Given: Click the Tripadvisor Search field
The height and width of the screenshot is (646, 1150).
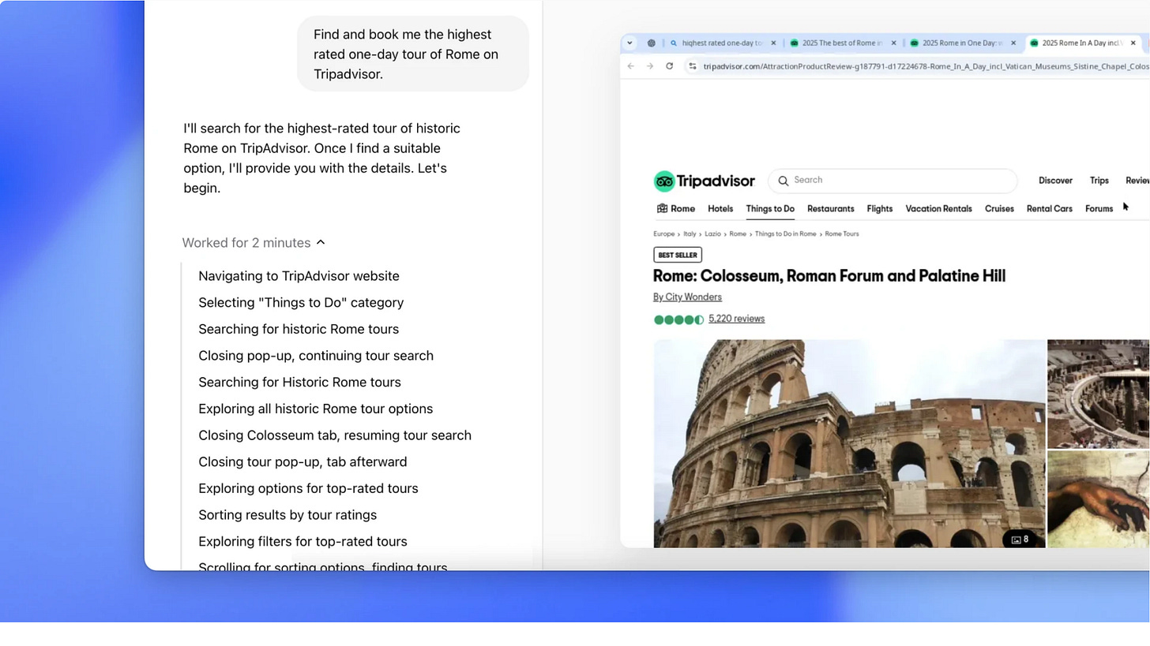Looking at the screenshot, I should pos(893,181).
